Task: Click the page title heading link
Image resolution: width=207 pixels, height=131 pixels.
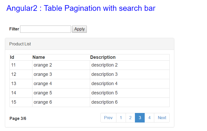Action: [x=81, y=8]
